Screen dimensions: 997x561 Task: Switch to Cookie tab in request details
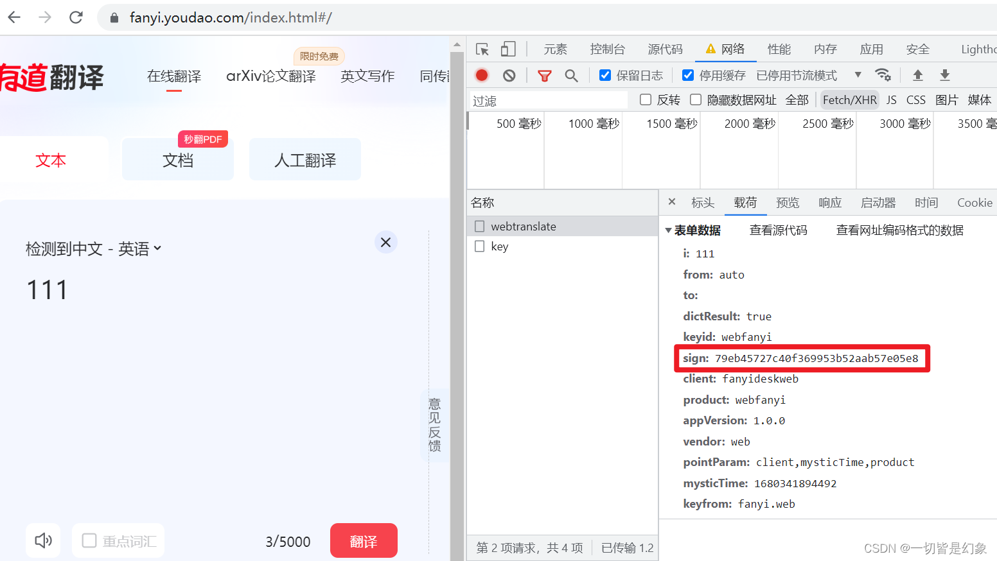pyautogui.click(x=975, y=203)
